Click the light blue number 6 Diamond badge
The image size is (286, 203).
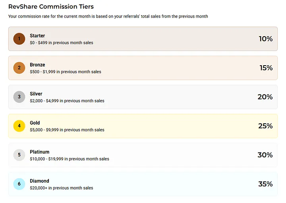click(x=19, y=184)
